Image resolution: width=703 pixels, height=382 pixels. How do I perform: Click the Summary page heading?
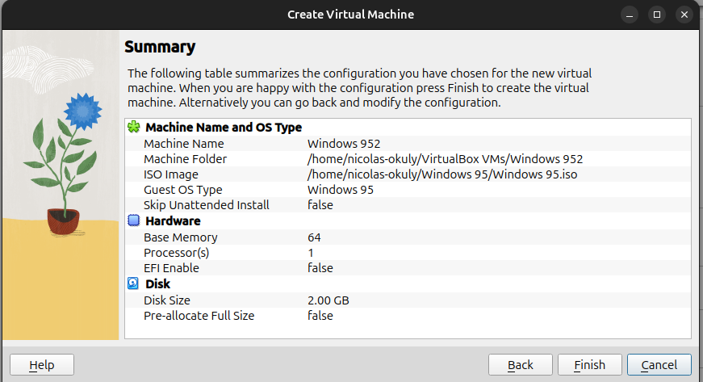tap(160, 47)
